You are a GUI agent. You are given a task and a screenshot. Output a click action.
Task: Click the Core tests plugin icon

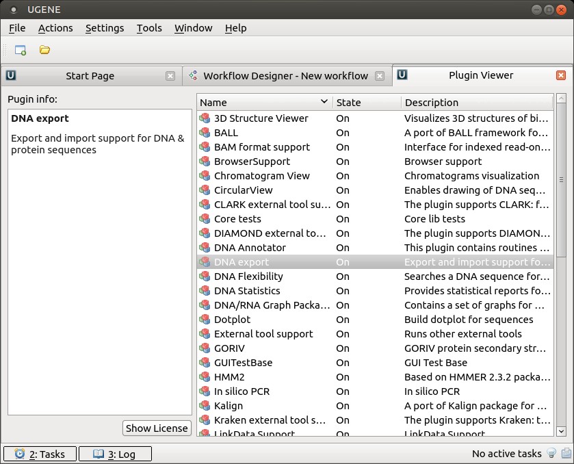click(x=205, y=218)
